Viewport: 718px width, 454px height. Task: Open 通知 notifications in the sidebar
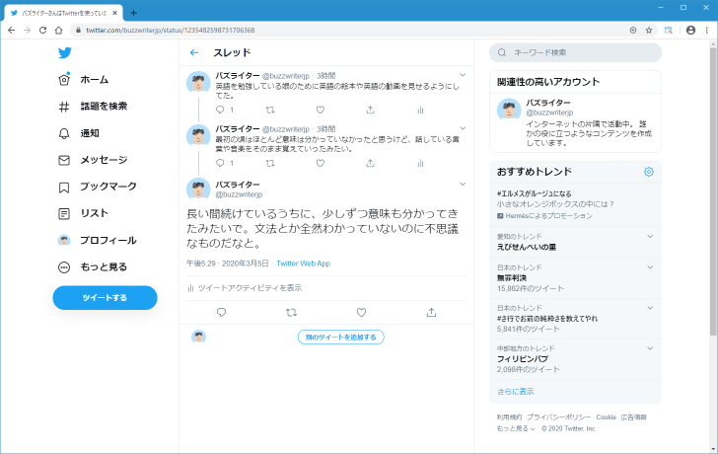tap(79, 133)
